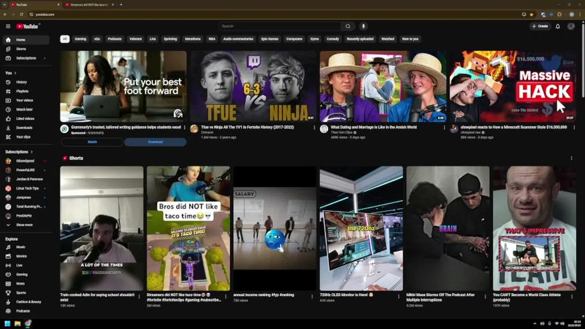585x329 pixels.
Task: Open the Massive HACK Minecraft video thumbnail
Action: pos(513,86)
